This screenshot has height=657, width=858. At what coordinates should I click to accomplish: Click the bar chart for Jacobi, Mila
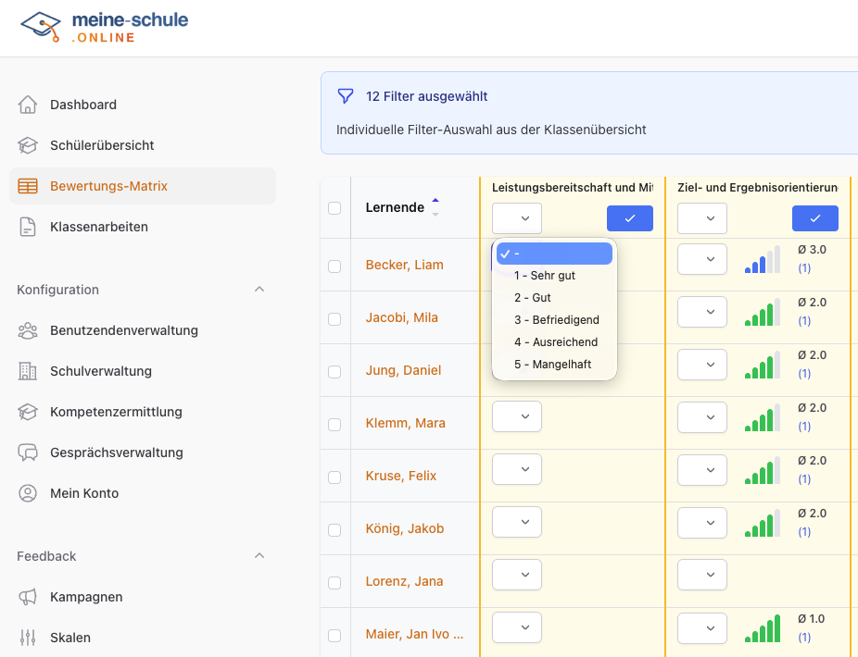(x=762, y=312)
